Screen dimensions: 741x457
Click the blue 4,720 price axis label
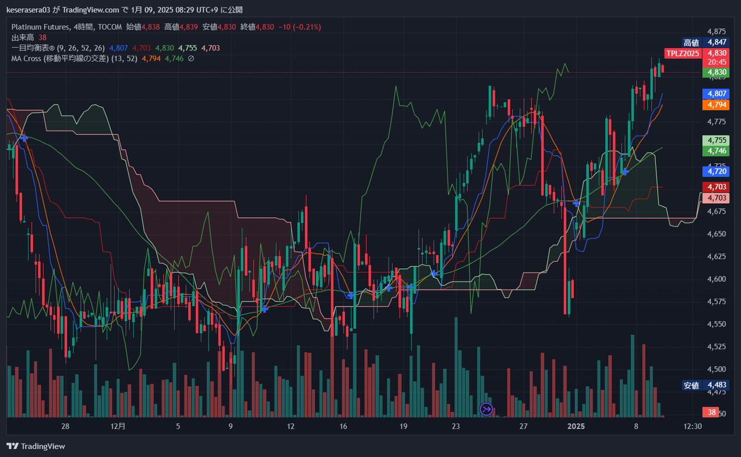[715, 171]
